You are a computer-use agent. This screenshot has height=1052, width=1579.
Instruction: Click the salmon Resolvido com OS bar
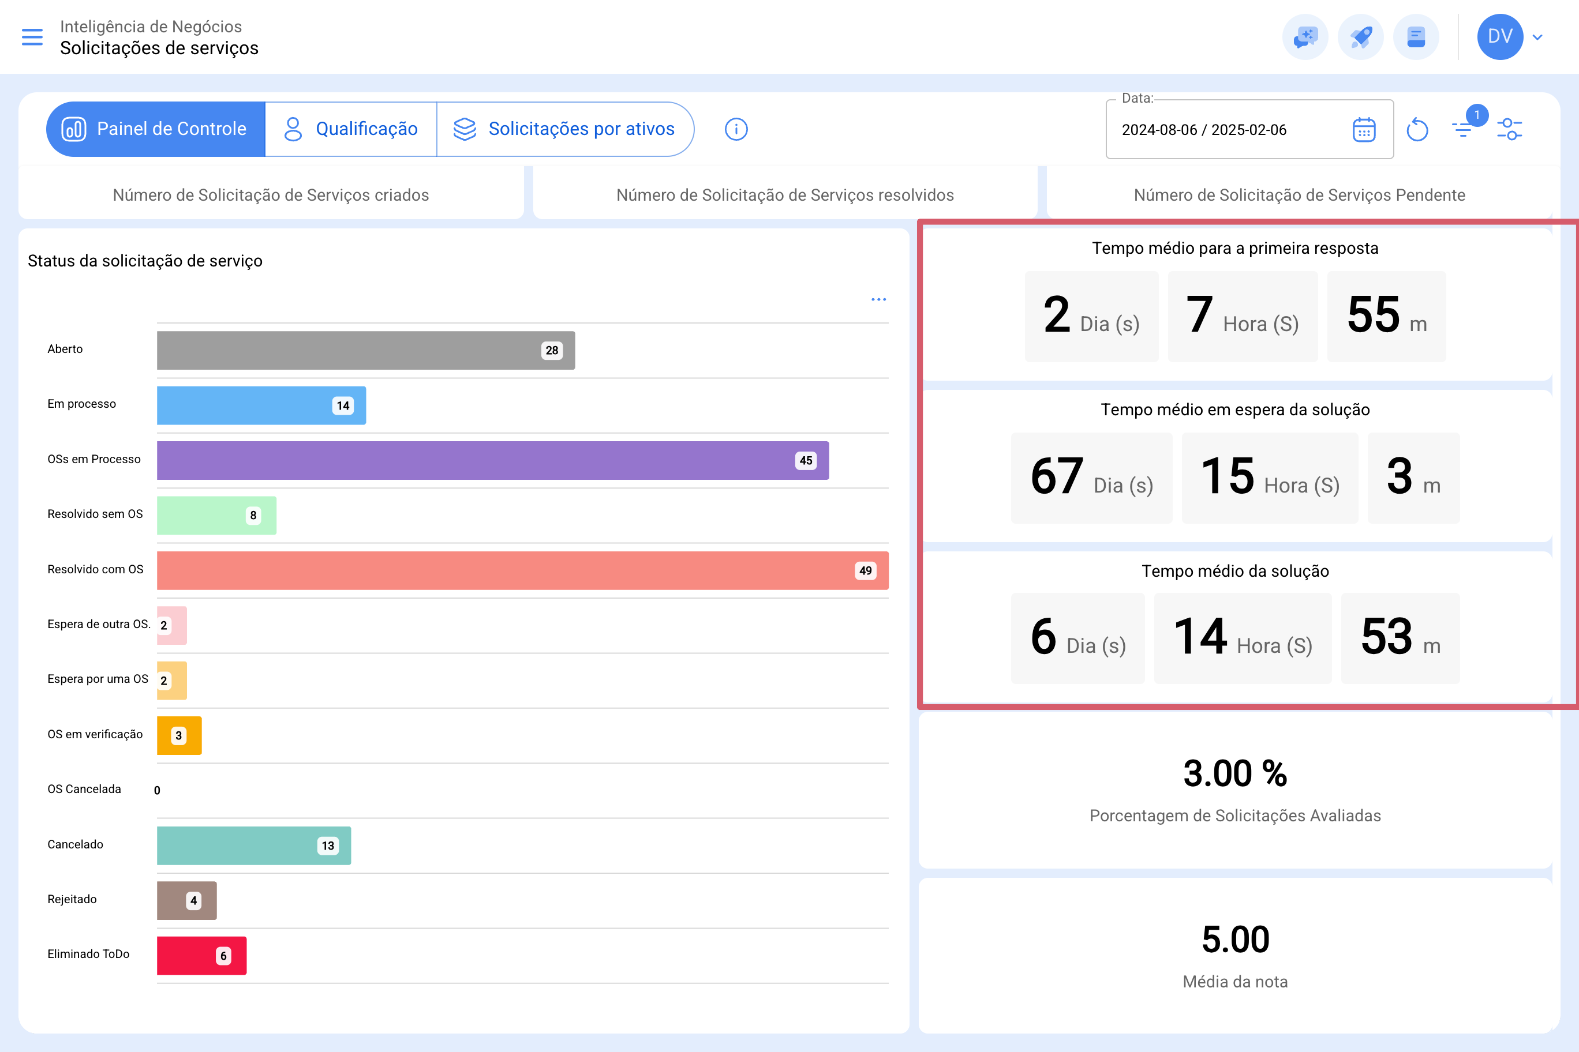tap(522, 570)
